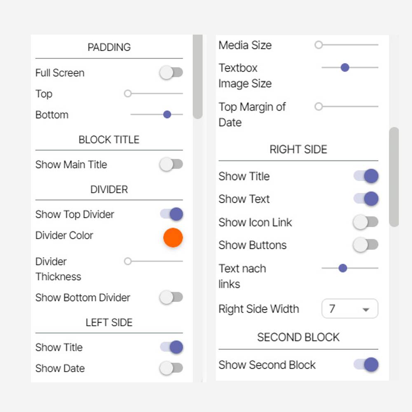Click the Textbox Image Size slider handle

pyautogui.click(x=345, y=68)
